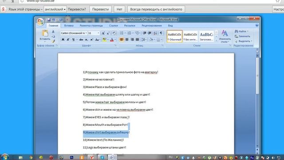Activate the Format Painter brush
This screenshot has height=160, width=284.
53,41
